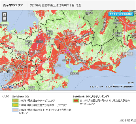Click the SoftBank 3G(プラチナバンド) legend heading
The width and height of the screenshot is (136, 124).
[91, 97]
